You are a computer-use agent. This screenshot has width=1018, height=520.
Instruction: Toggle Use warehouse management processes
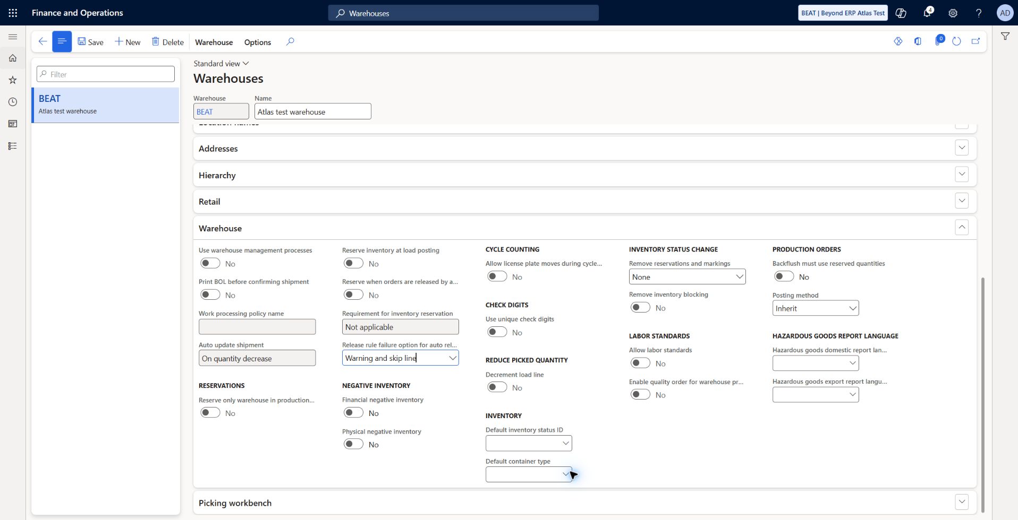[x=210, y=263]
